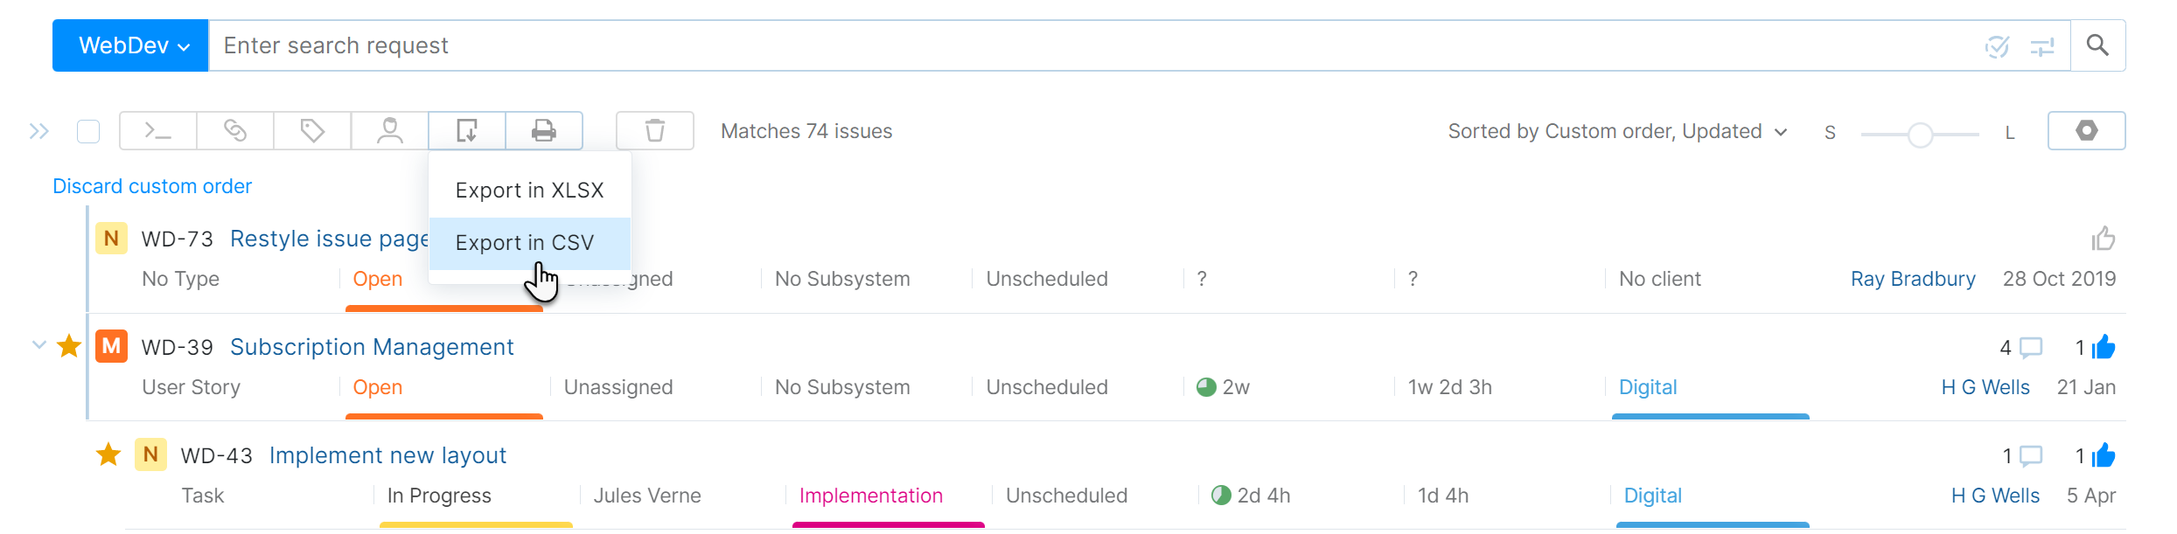The width and height of the screenshot is (2177, 534).
Task: Open the add tag tool
Action: point(311,130)
